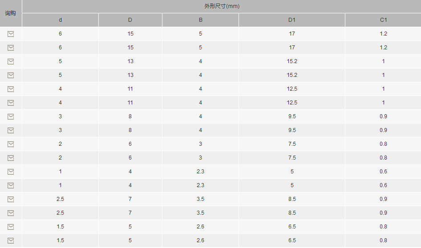Image resolution: width=421 pixels, height=248 pixels.
Task: Click the D1 column header
Action: [292, 20]
